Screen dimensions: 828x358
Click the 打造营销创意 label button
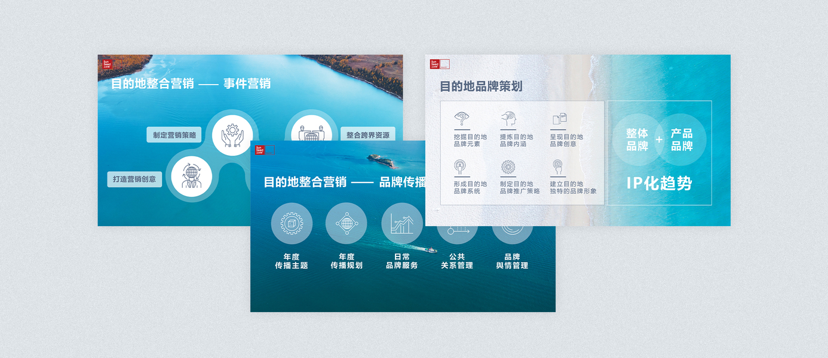(134, 179)
